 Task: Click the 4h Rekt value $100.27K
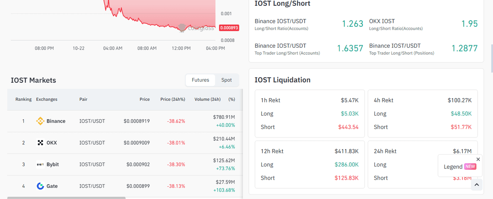pyautogui.click(x=460, y=100)
